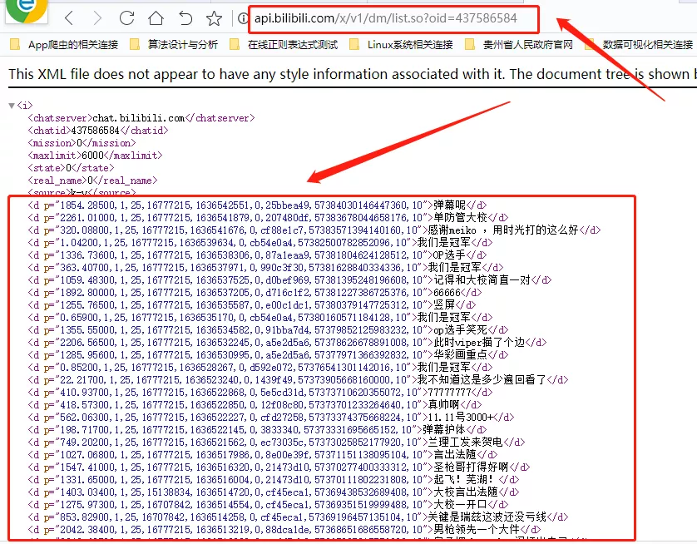Click the danmaku 此时viper描了个边
This screenshot has height=544, width=697.
tap(479, 342)
